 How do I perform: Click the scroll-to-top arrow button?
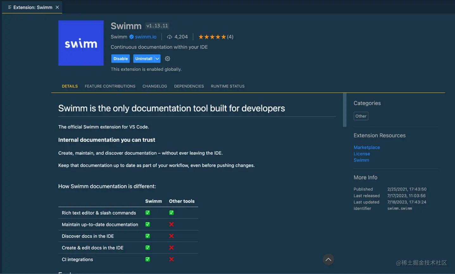coord(328,259)
